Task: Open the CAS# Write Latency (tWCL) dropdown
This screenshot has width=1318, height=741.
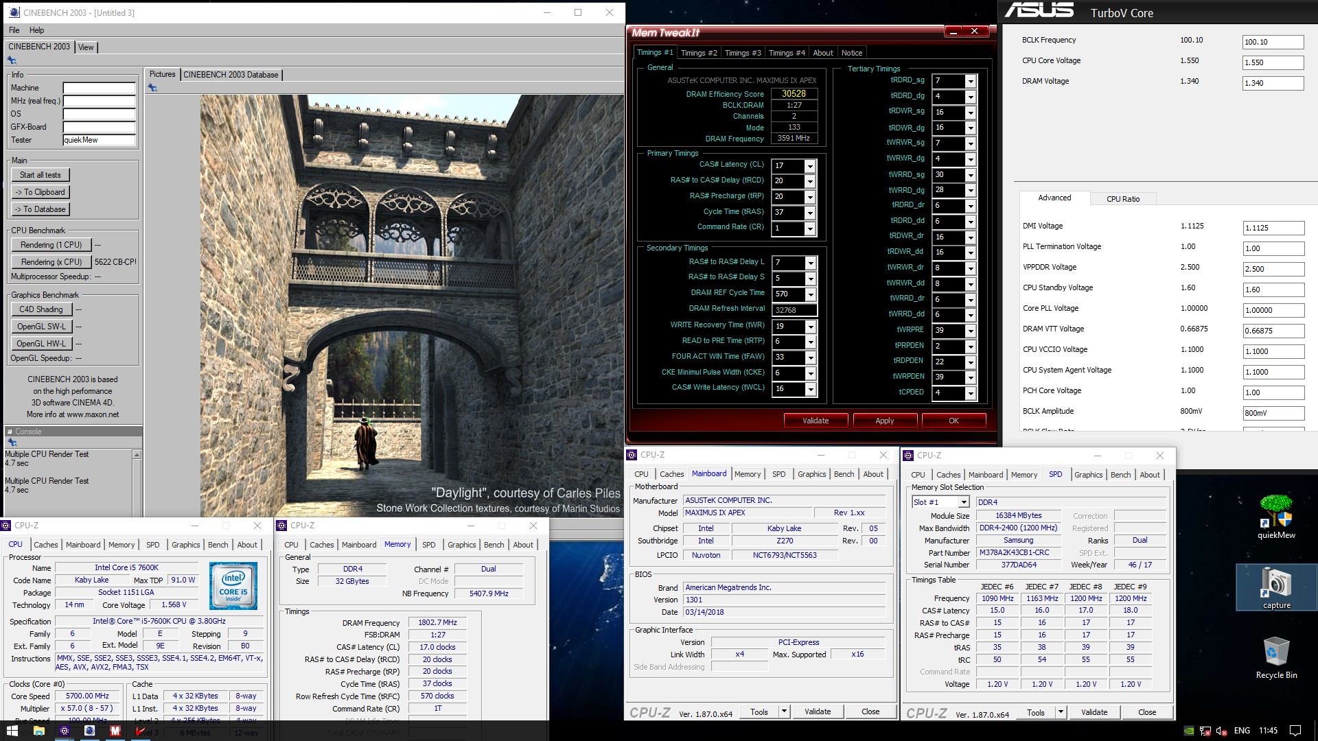Action: coord(810,390)
